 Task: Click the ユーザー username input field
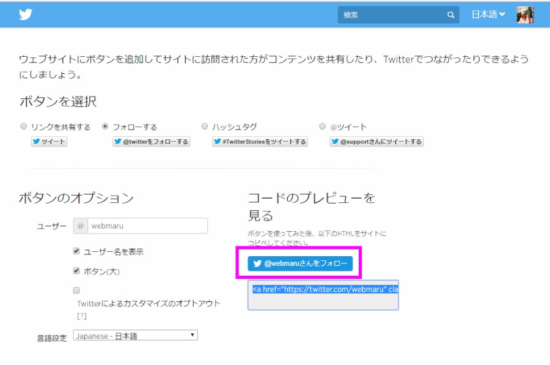pos(147,226)
